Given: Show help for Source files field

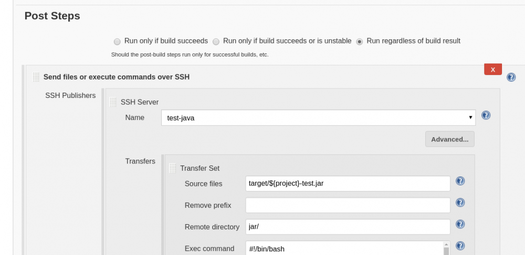Looking at the screenshot, I should (460, 181).
